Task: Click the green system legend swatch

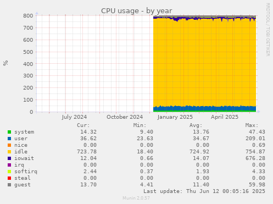Action: tap(9, 132)
